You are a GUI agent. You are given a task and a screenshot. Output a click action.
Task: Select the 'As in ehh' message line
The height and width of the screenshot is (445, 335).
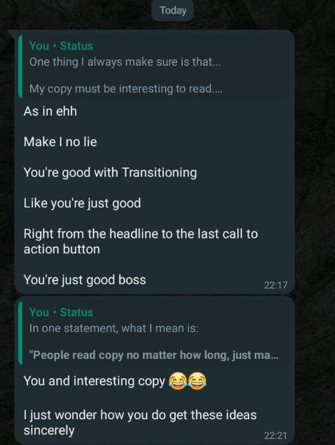tap(50, 111)
